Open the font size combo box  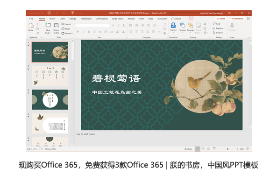point(107,26)
